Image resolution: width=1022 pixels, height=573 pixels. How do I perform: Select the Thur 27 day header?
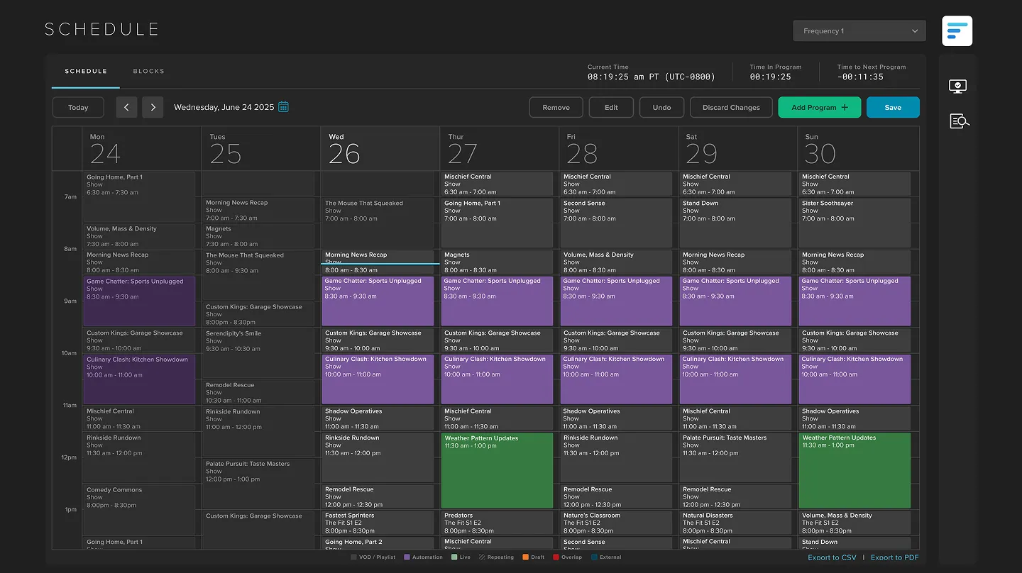tap(499, 149)
